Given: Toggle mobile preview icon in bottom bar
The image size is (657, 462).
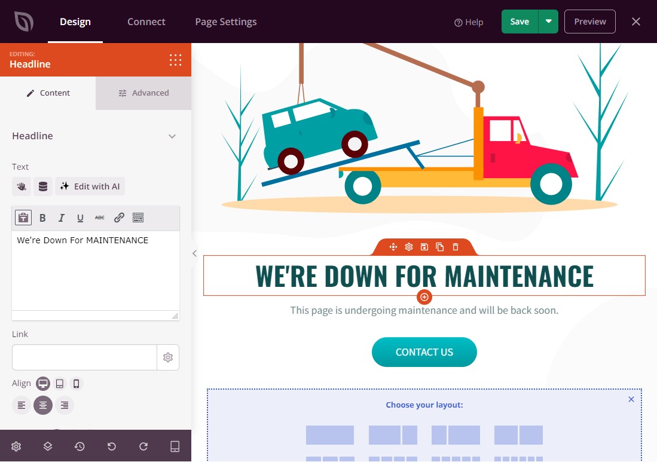Looking at the screenshot, I should point(175,446).
